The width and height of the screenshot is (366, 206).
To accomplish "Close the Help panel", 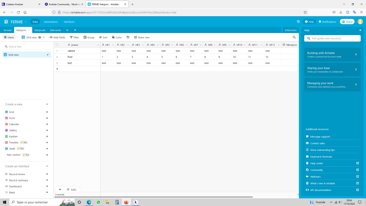I will 360,30.
